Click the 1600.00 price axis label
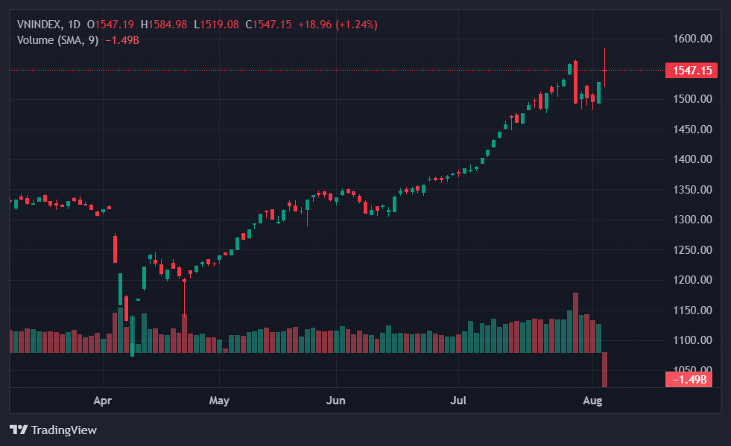 tap(692, 39)
